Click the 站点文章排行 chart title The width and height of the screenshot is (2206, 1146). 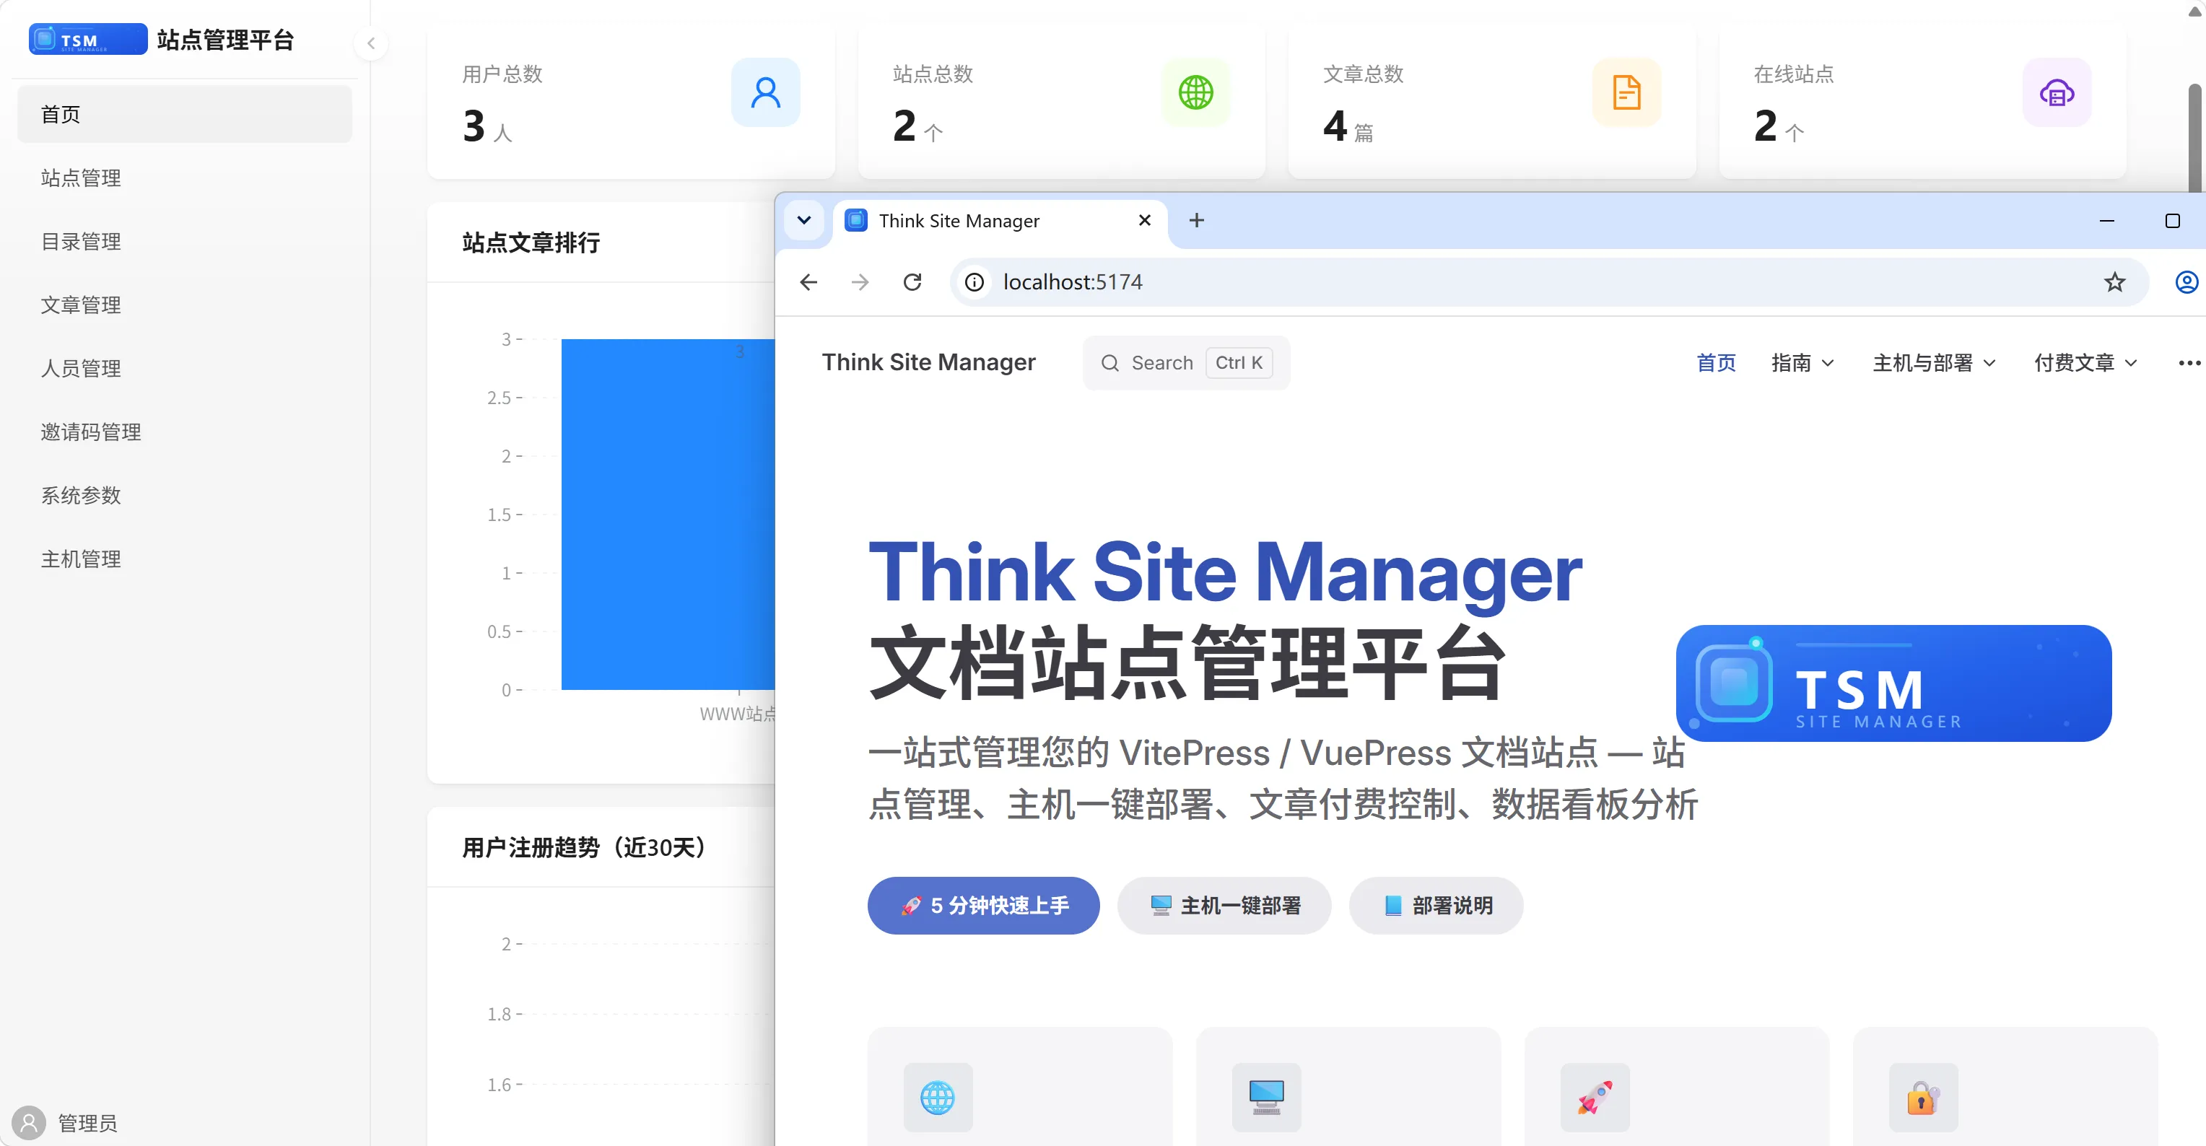tap(531, 243)
